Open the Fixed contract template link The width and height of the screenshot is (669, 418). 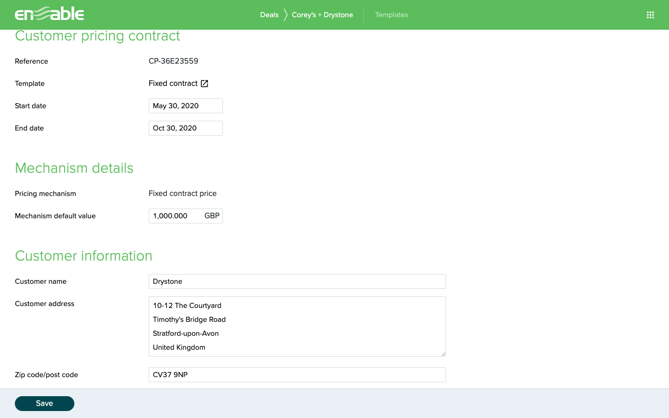(x=173, y=84)
